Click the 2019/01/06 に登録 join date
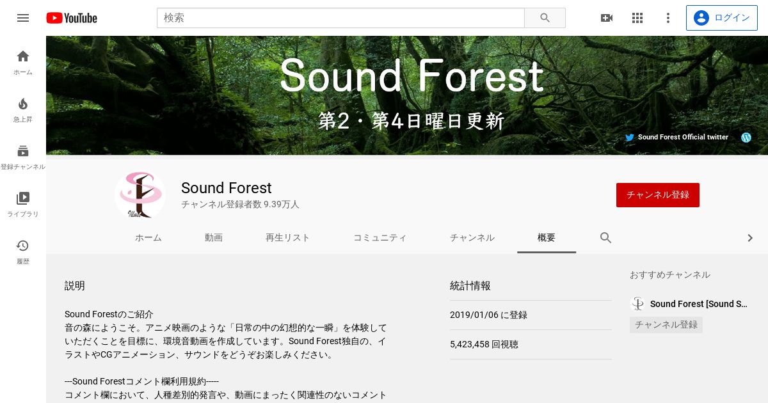Screen dimensions: 768x403 [489, 315]
